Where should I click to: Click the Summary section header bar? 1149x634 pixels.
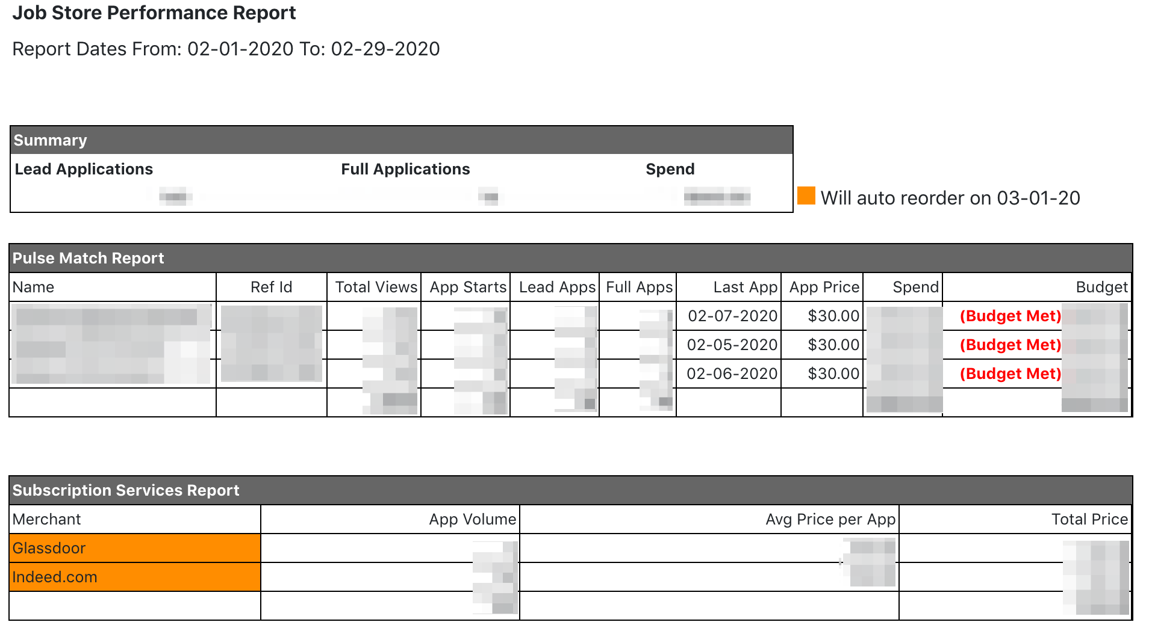pyautogui.click(x=402, y=140)
